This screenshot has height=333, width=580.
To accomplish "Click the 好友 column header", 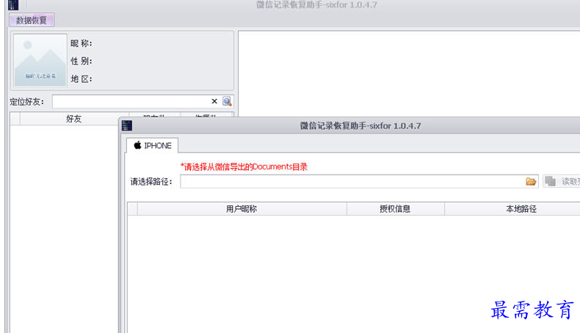I will (x=74, y=119).
